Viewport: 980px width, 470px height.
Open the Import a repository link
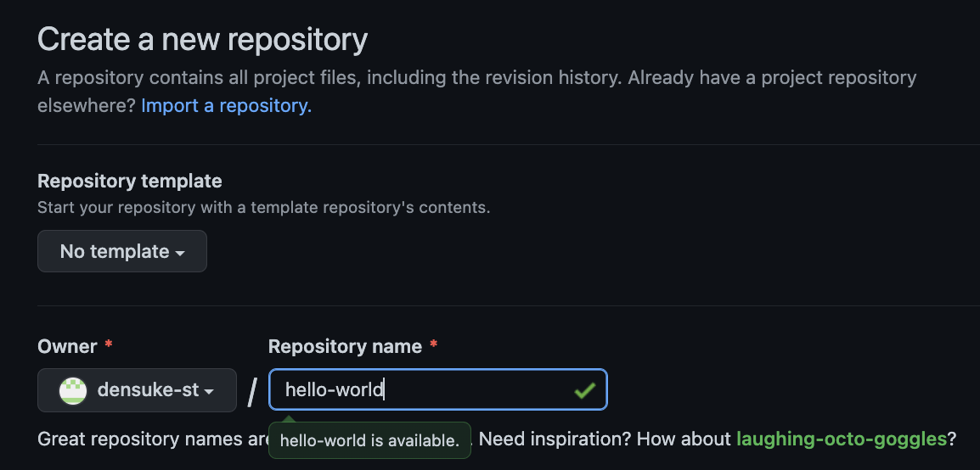coord(226,105)
